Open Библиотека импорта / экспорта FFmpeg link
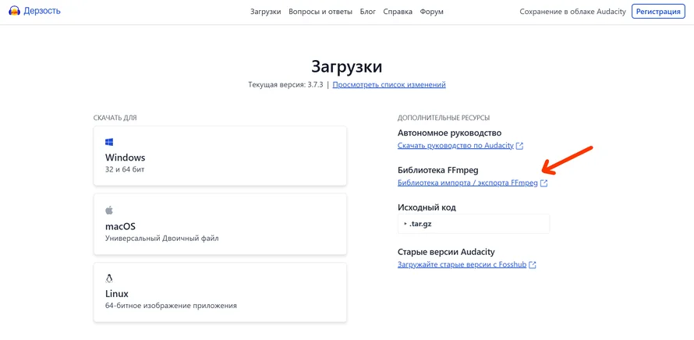 tap(467, 182)
